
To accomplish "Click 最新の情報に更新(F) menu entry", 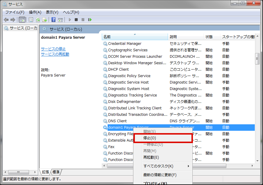I will 160,175.
